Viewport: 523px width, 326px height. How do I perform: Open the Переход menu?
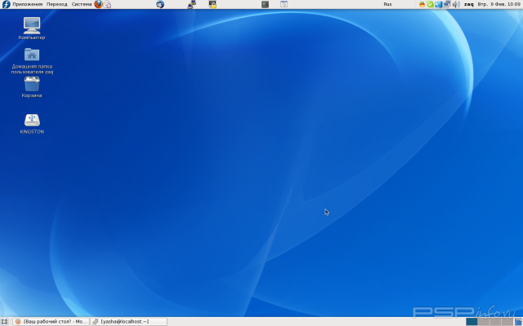[57, 4]
